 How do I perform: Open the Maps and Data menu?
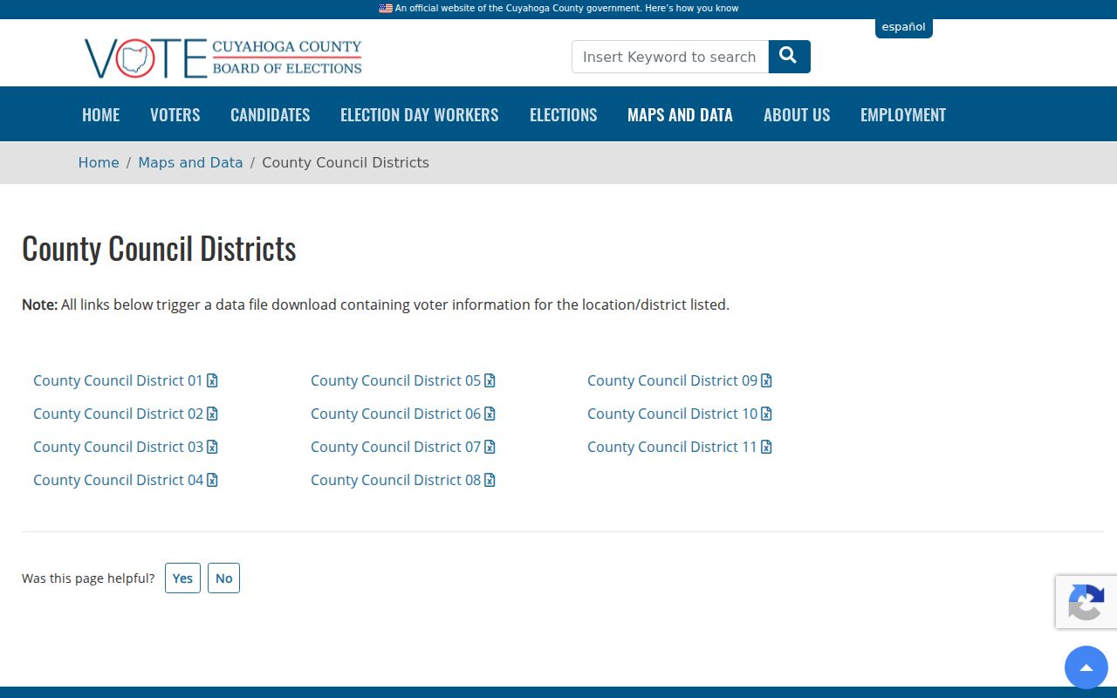pos(680,114)
